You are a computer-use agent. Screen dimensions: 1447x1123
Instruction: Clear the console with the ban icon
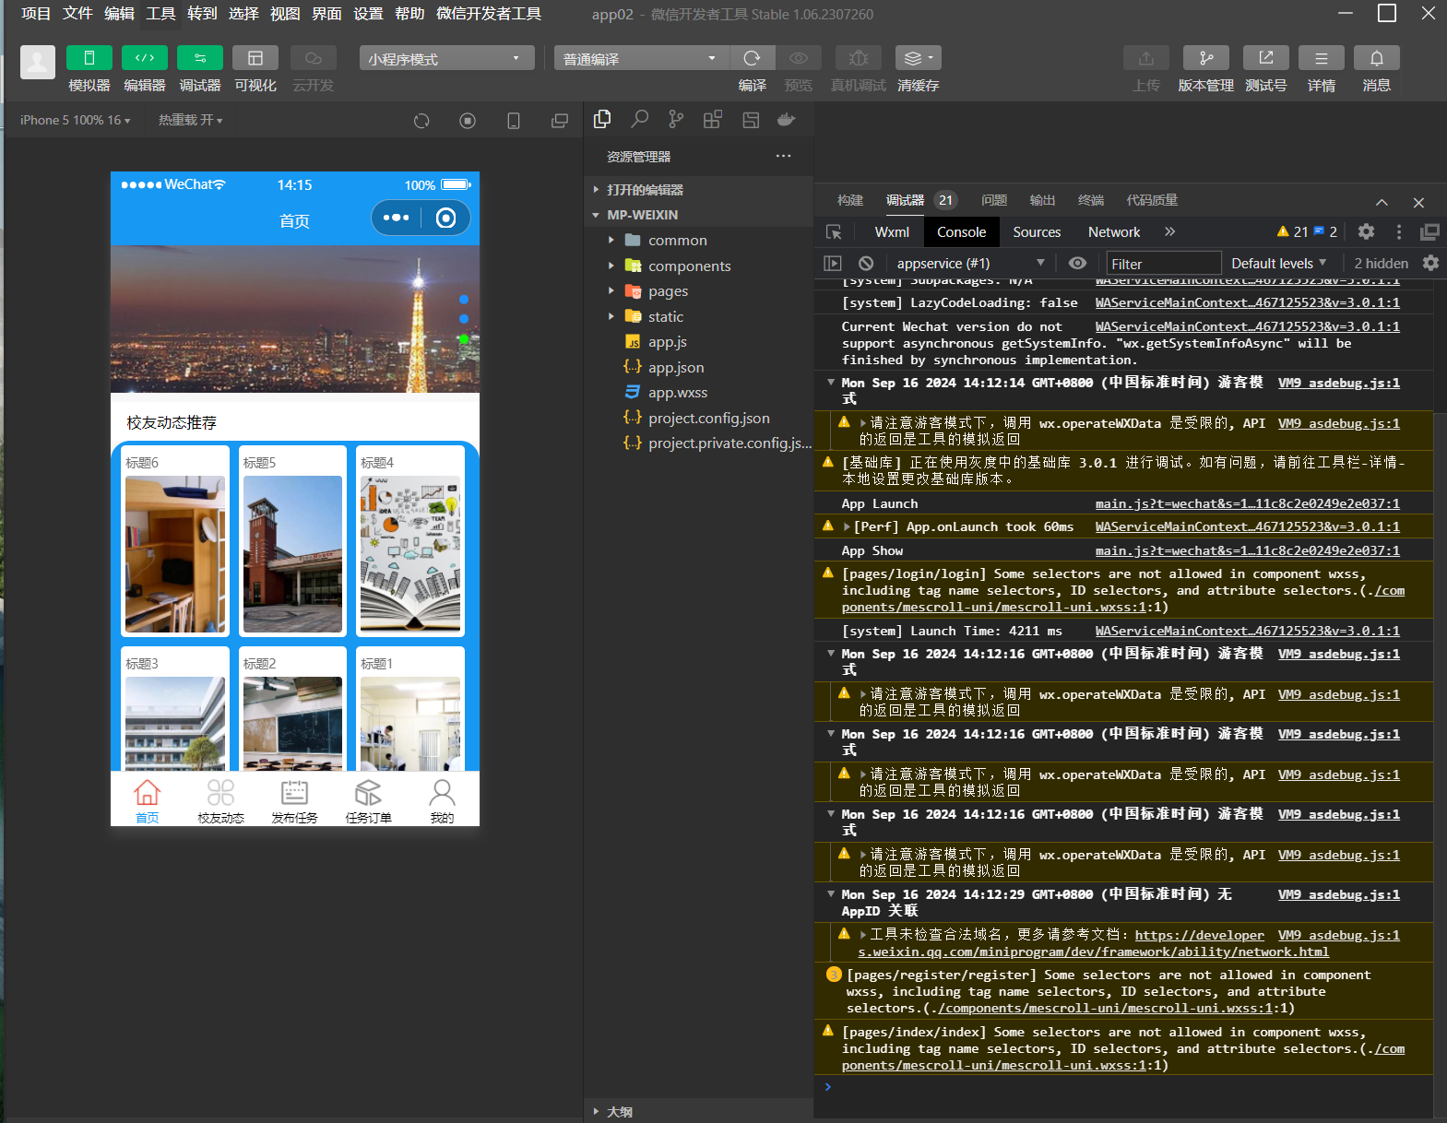tap(866, 264)
